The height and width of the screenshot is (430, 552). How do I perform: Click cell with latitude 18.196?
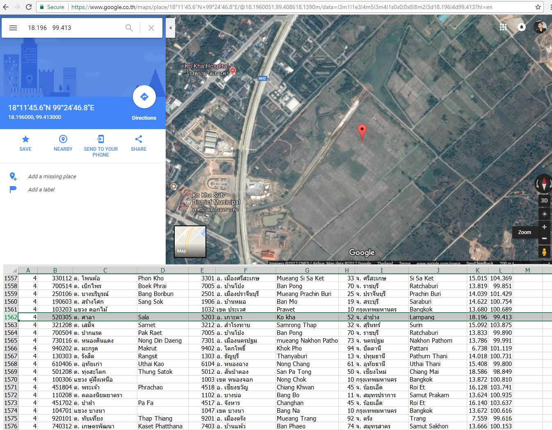[477, 317]
